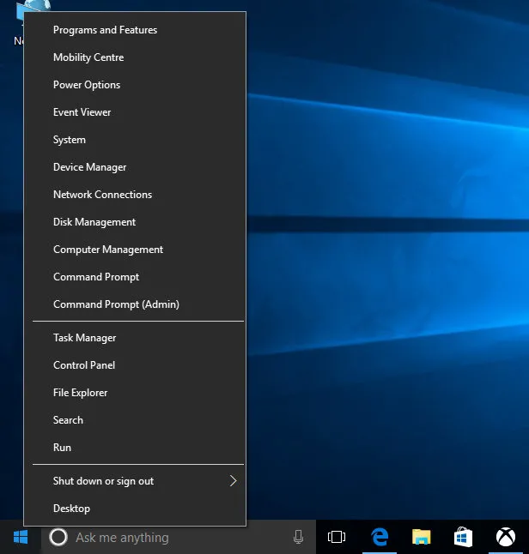Launch Microsoft Edge from the taskbar

[379, 538]
